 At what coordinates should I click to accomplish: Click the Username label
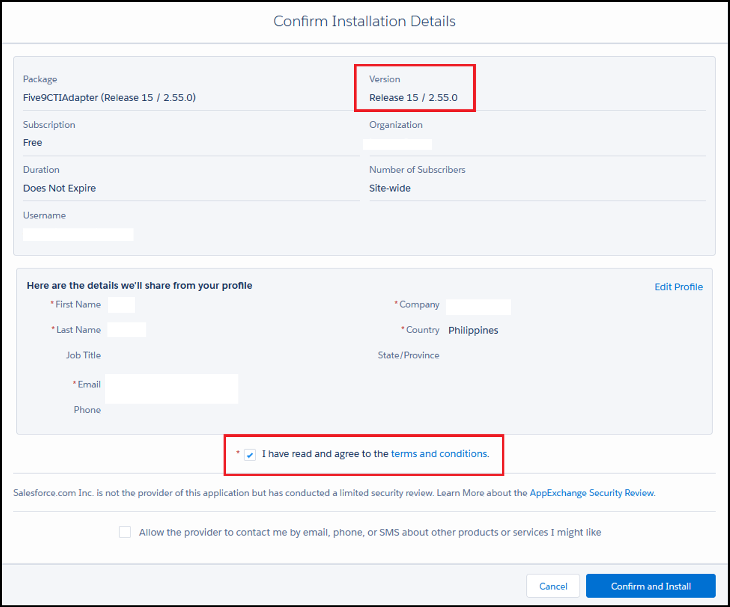(45, 216)
